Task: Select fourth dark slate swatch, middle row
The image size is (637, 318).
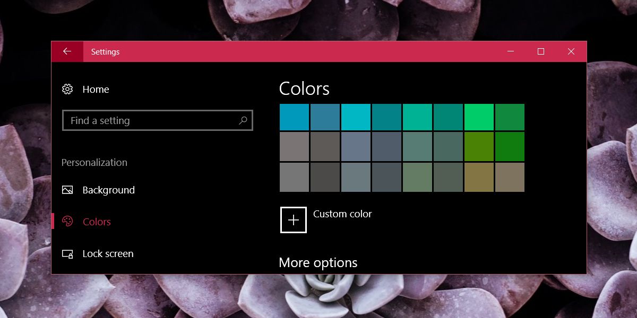Action: pyautogui.click(x=386, y=147)
